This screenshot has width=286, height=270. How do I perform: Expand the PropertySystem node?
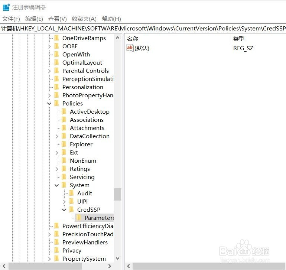(49, 259)
